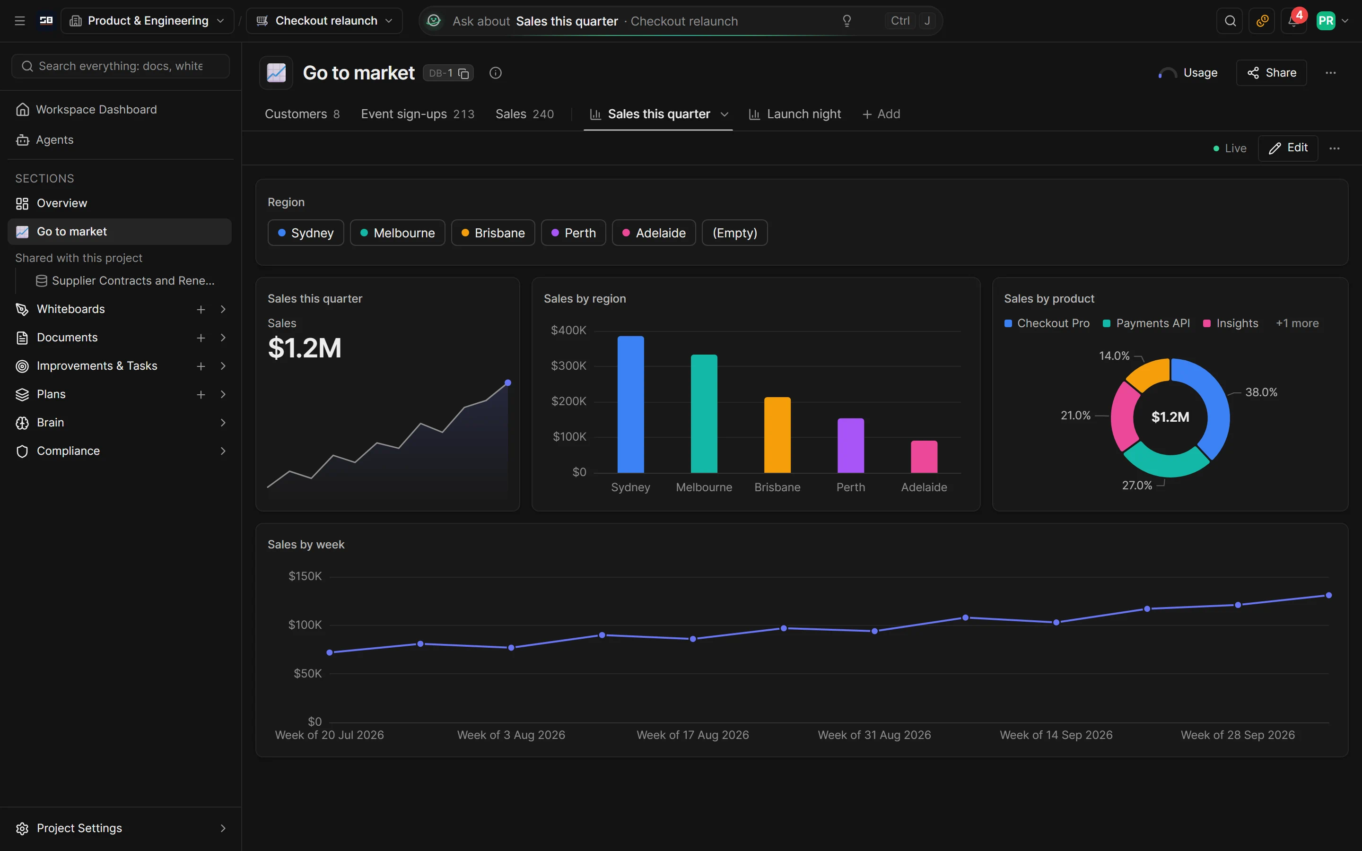The height and width of the screenshot is (851, 1362).
Task: Expand the Whiteboards section chevron
Action: (x=223, y=310)
